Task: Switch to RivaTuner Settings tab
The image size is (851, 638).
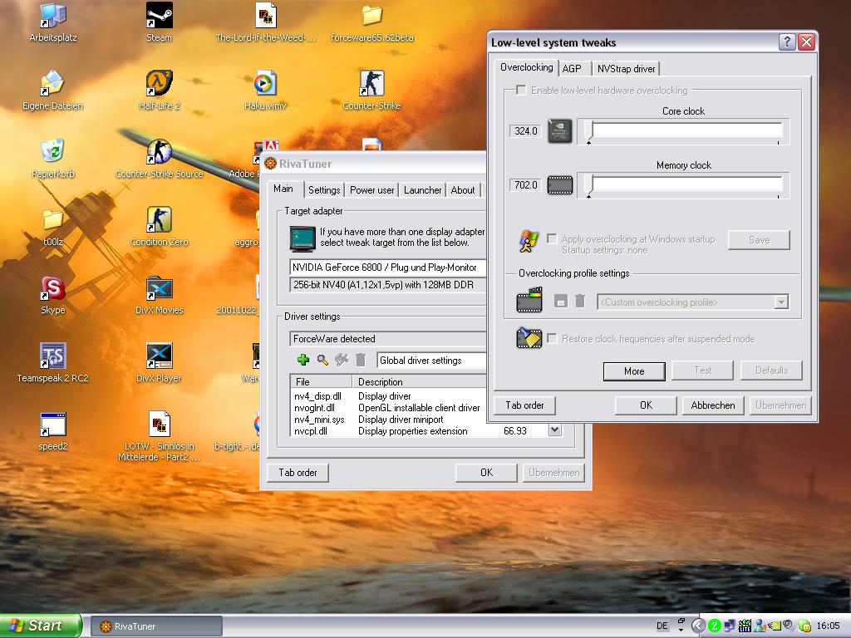Action: (324, 190)
